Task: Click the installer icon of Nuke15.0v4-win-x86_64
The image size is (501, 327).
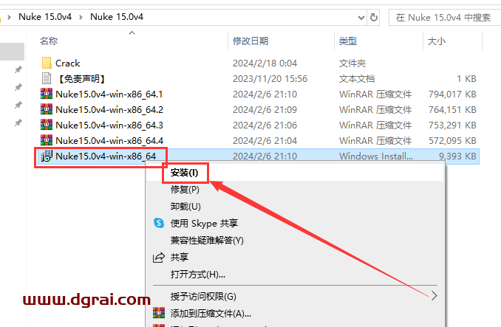Action: pyautogui.click(x=47, y=156)
